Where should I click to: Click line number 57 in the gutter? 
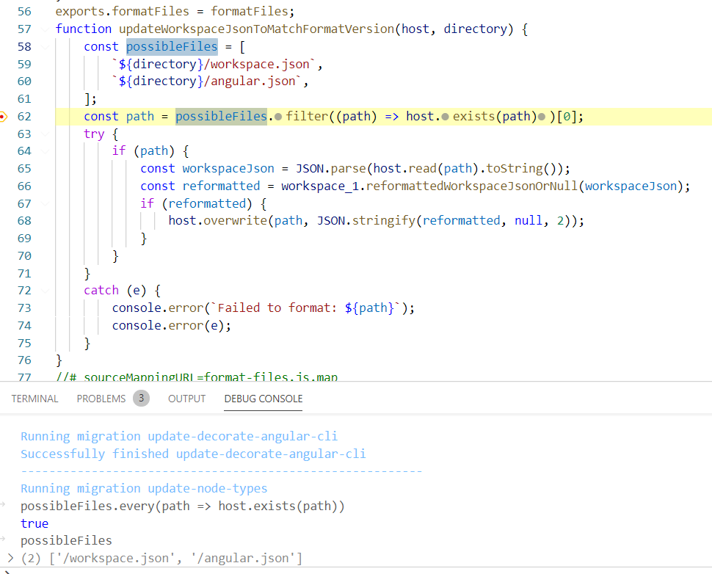point(24,29)
